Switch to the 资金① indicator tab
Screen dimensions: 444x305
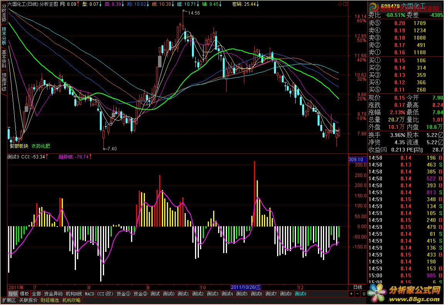click(x=123, y=294)
